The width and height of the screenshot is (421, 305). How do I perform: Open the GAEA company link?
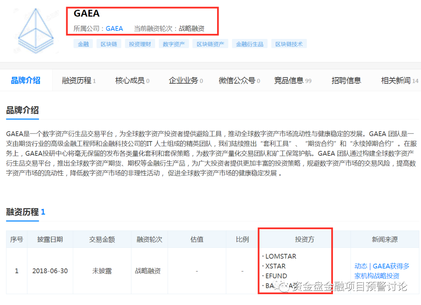[114, 28]
